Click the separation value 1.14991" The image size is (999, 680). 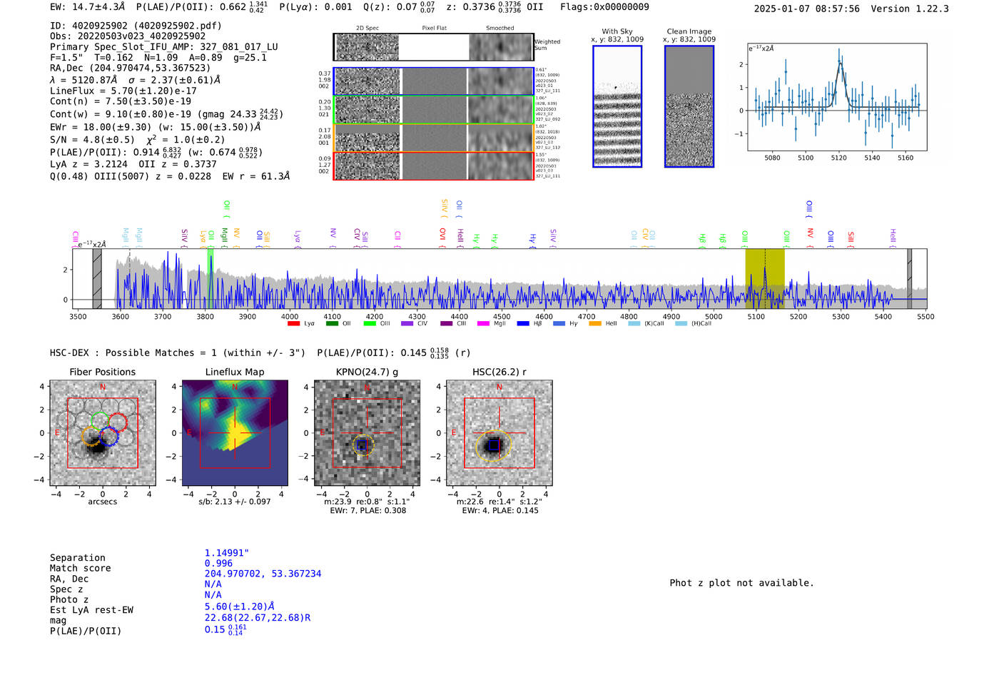pos(227,553)
